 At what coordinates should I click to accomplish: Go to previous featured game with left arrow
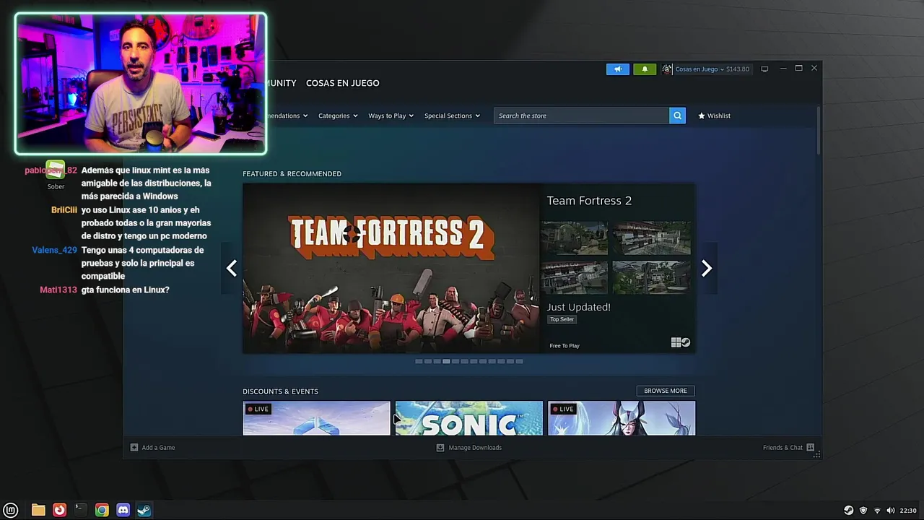pyautogui.click(x=231, y=269)
